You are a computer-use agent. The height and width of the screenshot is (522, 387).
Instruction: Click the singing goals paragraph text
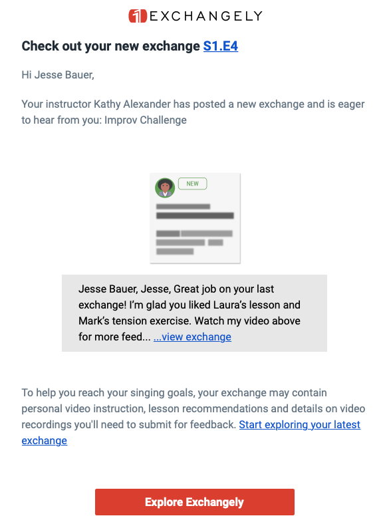point(193,416)
